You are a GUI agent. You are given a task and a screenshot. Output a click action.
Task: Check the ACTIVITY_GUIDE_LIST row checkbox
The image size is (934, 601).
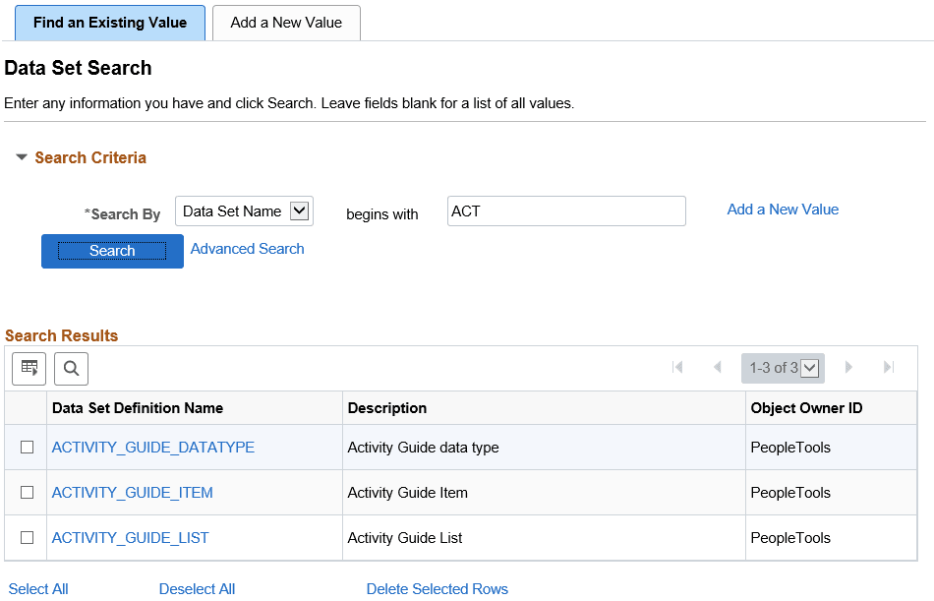[26, 537]
